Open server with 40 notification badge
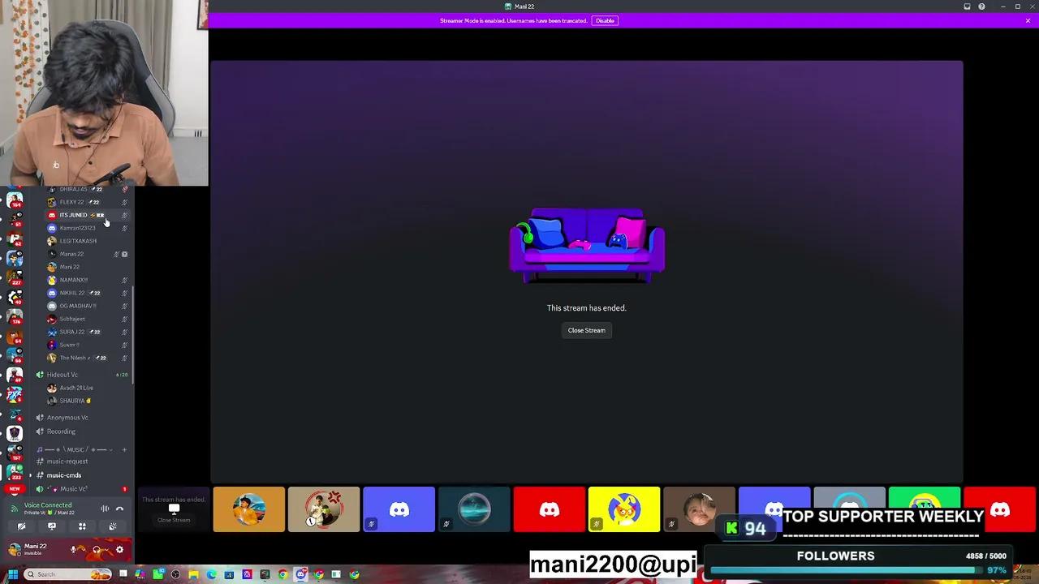The image size is (1039, 584). coord(15,297)
